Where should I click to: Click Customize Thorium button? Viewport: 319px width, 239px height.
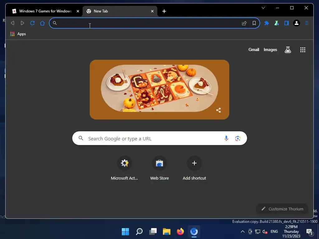[x=282, y=209]
